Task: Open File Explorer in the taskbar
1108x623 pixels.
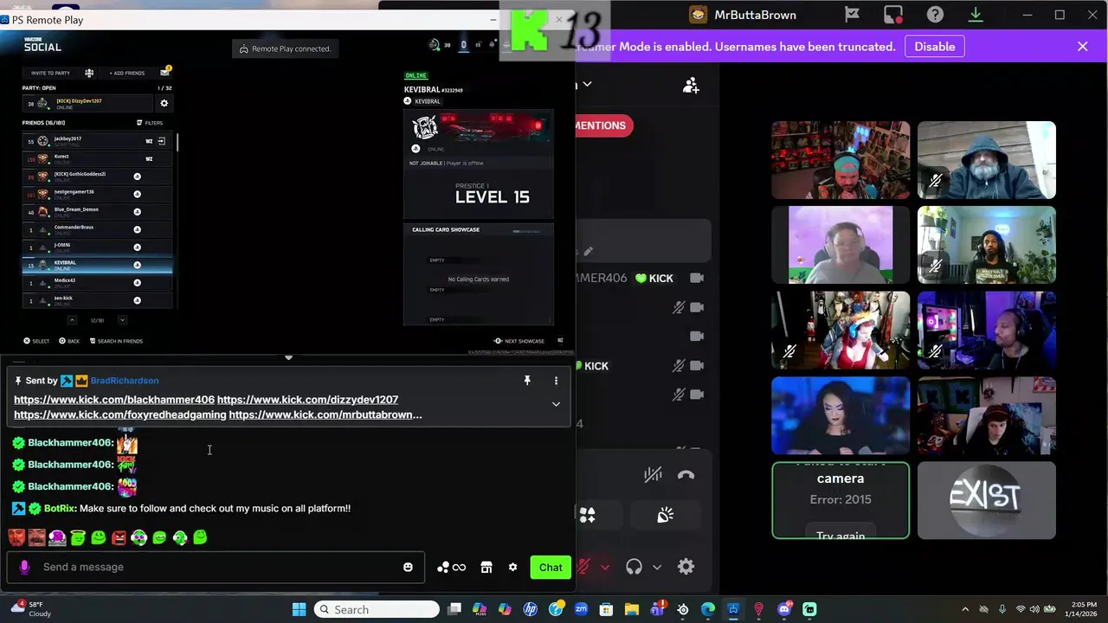Action: [x=632, y=610]
